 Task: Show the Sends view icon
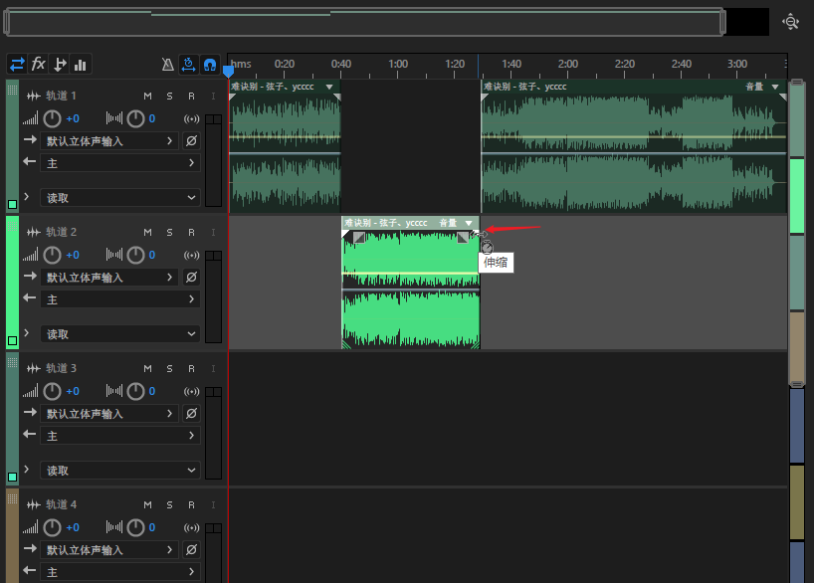(60, 64)
